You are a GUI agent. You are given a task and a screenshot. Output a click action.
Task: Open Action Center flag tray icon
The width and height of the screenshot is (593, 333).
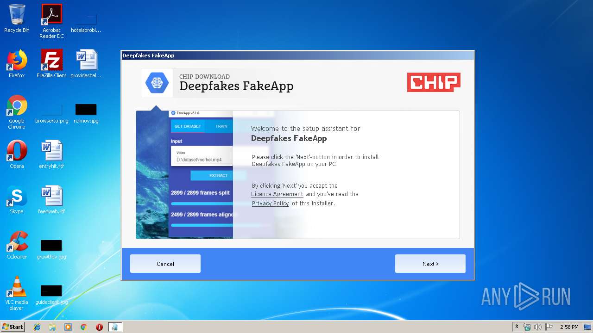coord(549,327)
